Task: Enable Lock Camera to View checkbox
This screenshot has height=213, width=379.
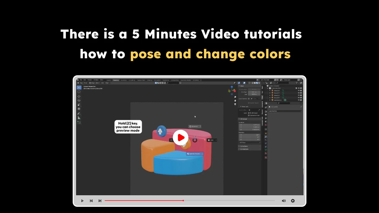Action: pos(249,115)
